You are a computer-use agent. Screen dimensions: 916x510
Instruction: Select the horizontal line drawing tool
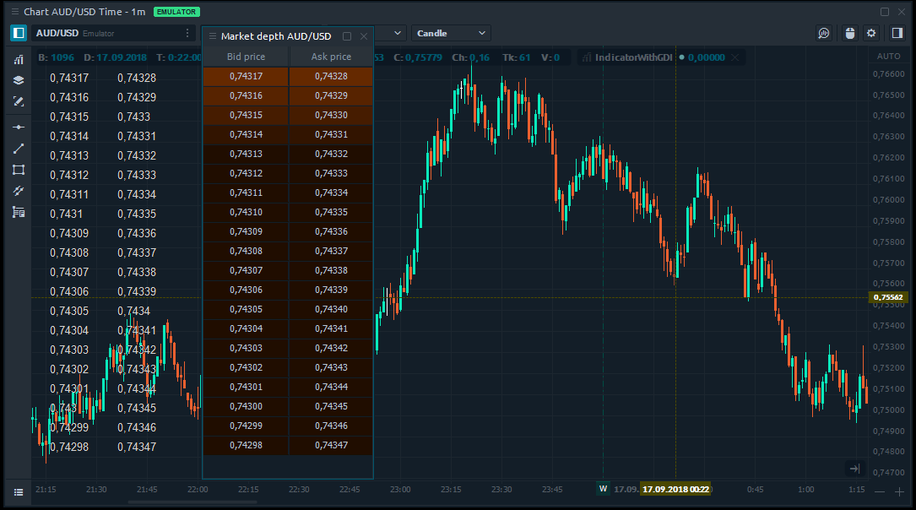pyautogui.click(x=18, y=127)
